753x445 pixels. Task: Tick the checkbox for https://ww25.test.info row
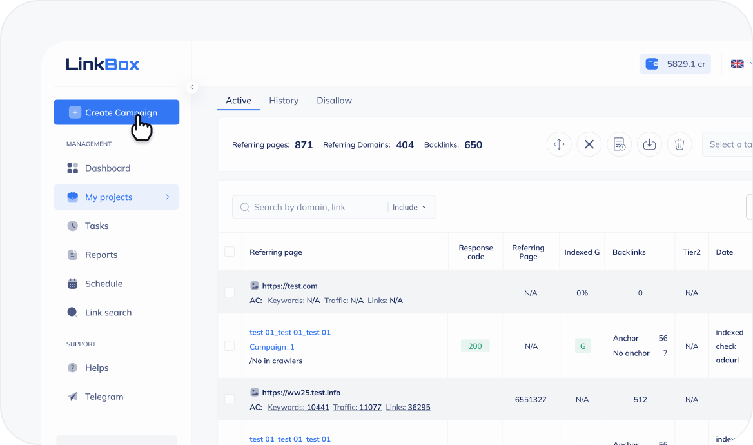(230, 399)
